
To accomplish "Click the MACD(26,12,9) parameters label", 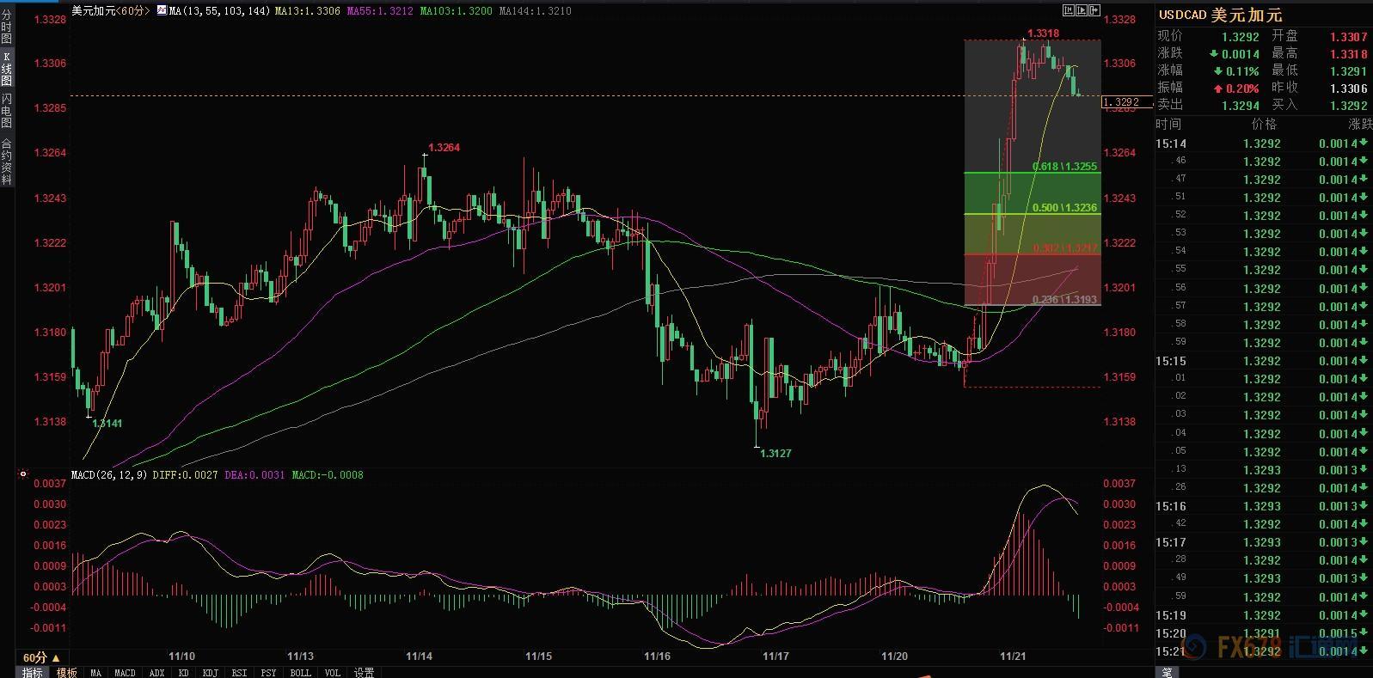I will pyautogui.click(x=109, y=474).
